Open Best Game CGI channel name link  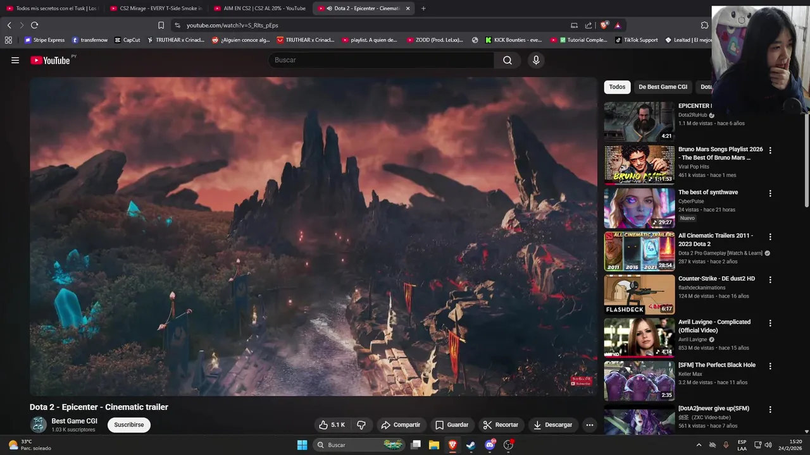[75, 421]
